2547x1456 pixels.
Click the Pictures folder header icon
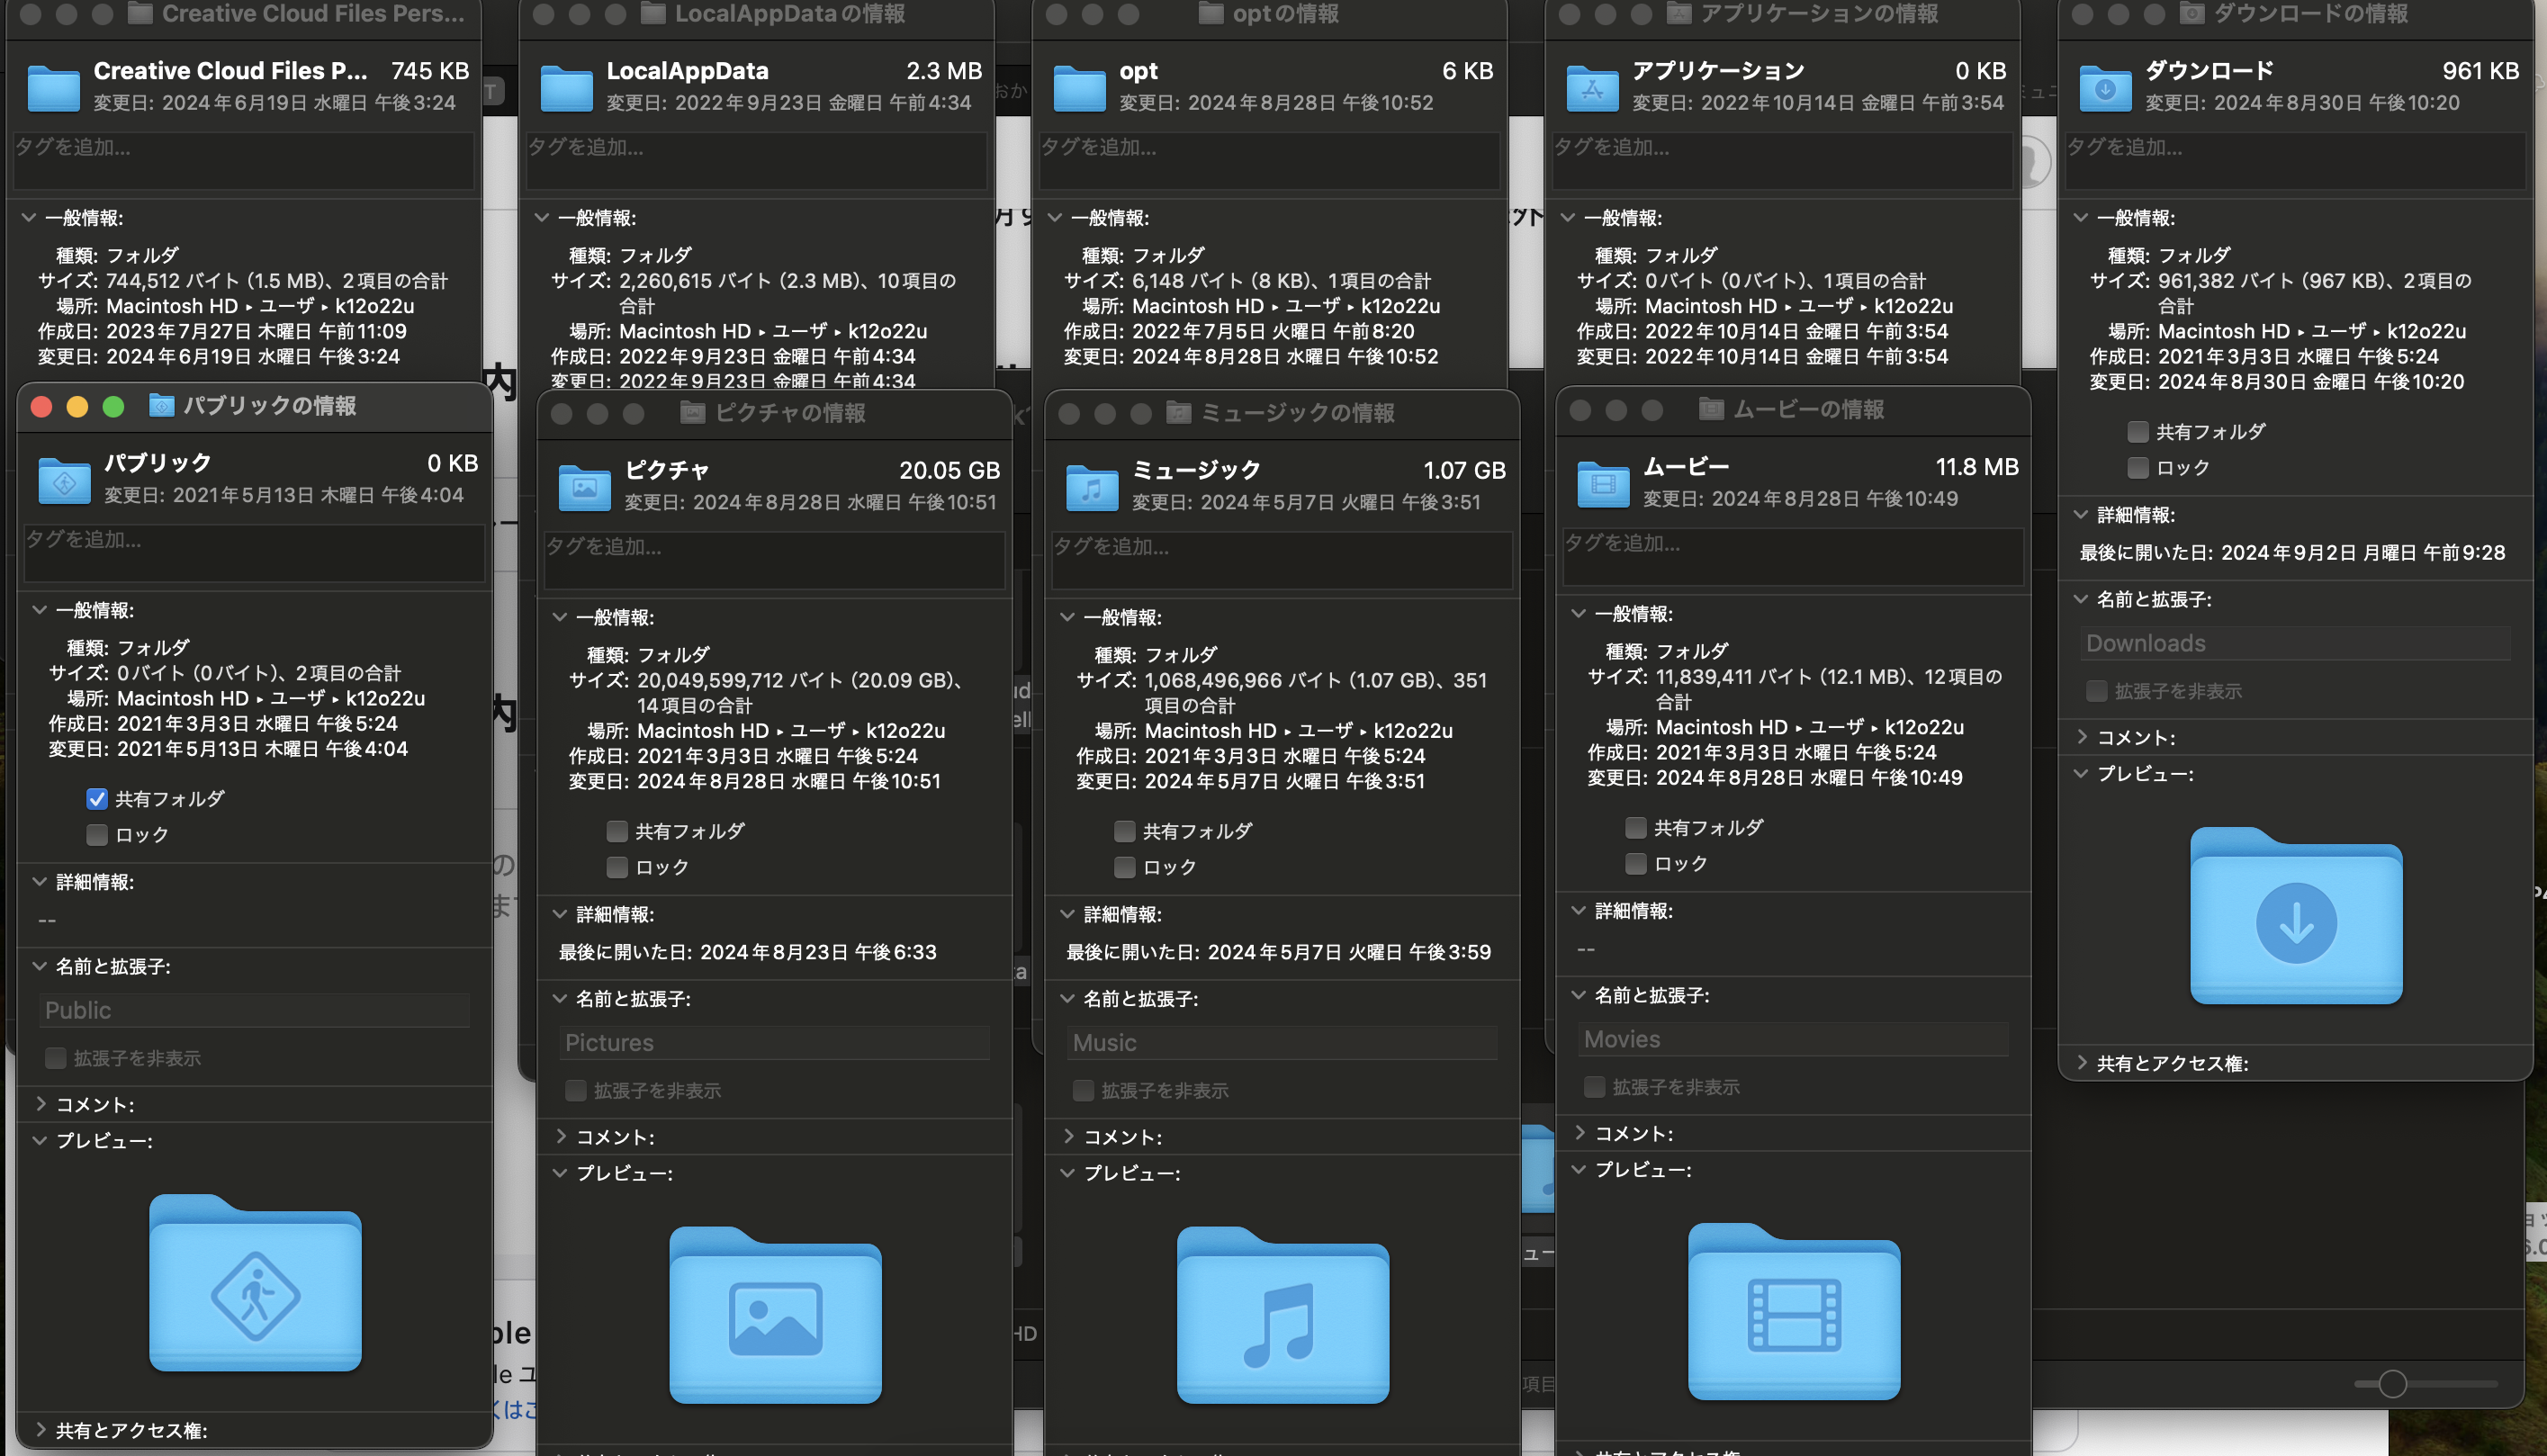[584, 488]
